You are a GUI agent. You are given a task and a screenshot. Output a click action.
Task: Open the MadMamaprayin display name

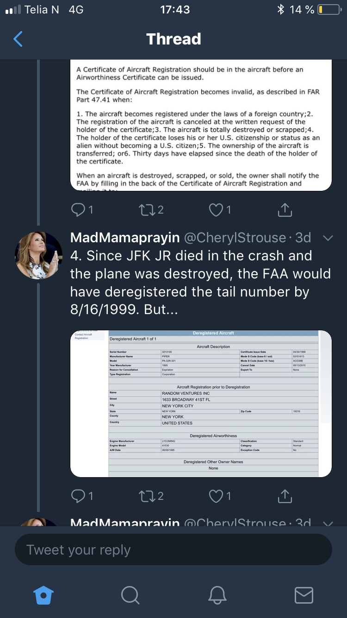pos(124,238)
